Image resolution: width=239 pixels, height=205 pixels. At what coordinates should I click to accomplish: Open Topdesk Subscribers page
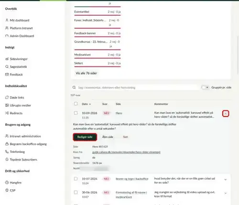coord(23,160)
